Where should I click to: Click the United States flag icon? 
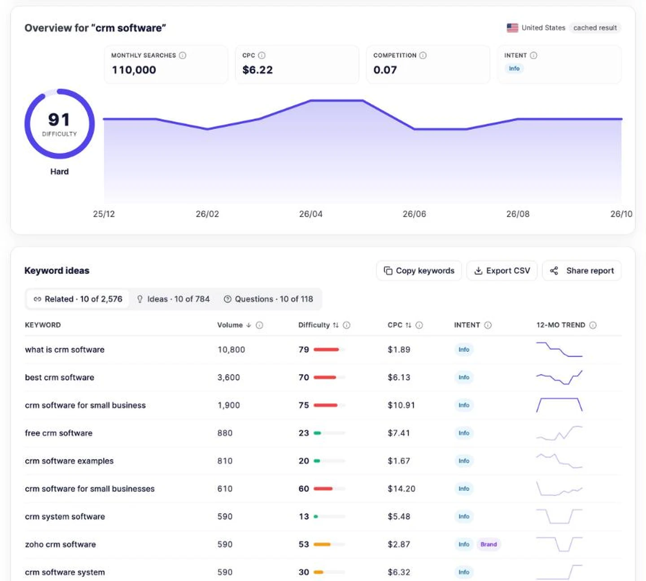coord(512,28)
